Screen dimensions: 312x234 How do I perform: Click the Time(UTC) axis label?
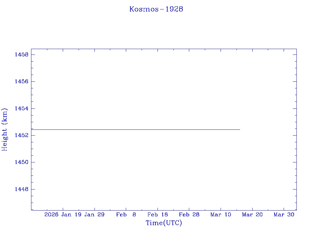[x=164, y=223]
